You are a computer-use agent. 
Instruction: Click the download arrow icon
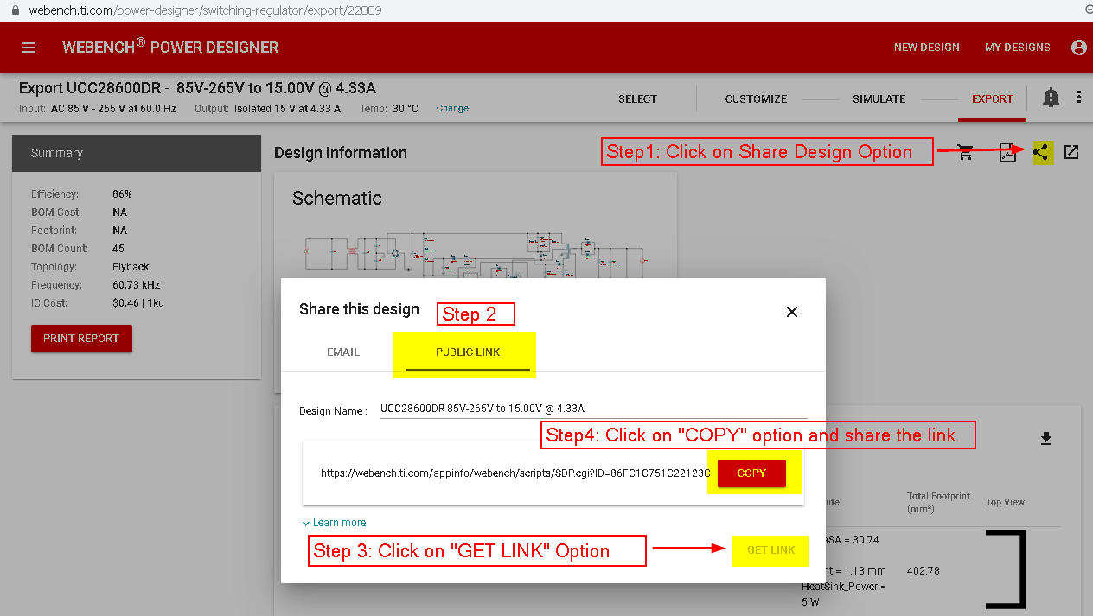[1046, 439]
